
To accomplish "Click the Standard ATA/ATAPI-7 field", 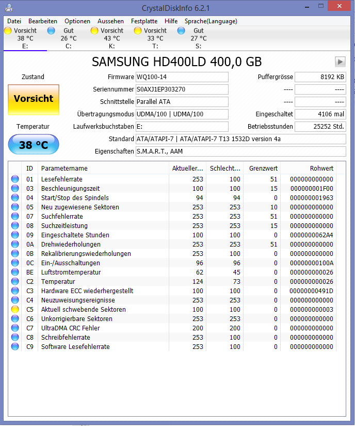I will click(241, 139).
